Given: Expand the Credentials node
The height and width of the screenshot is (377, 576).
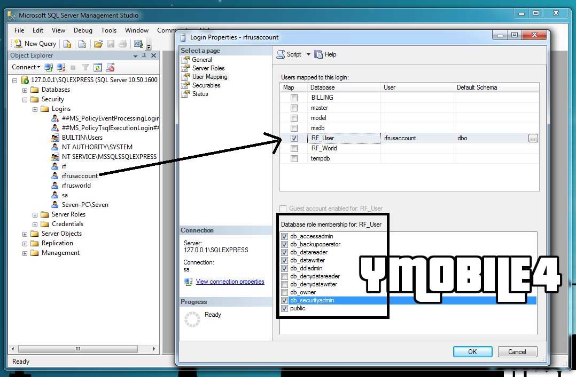Looking at the screenshot, I should [35, 224].
